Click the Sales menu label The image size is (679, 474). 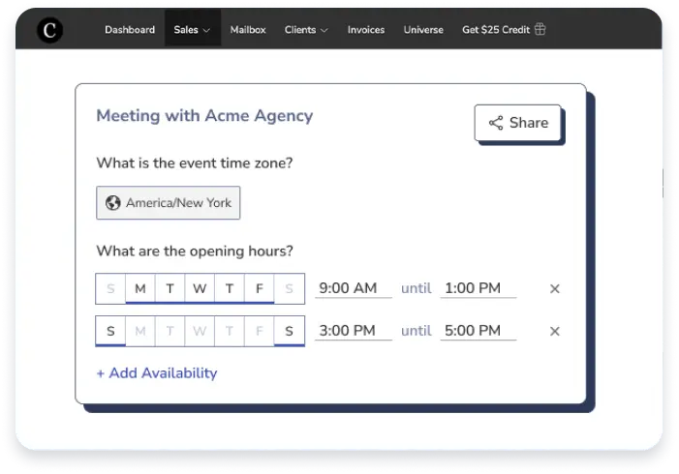click(186, 30)
